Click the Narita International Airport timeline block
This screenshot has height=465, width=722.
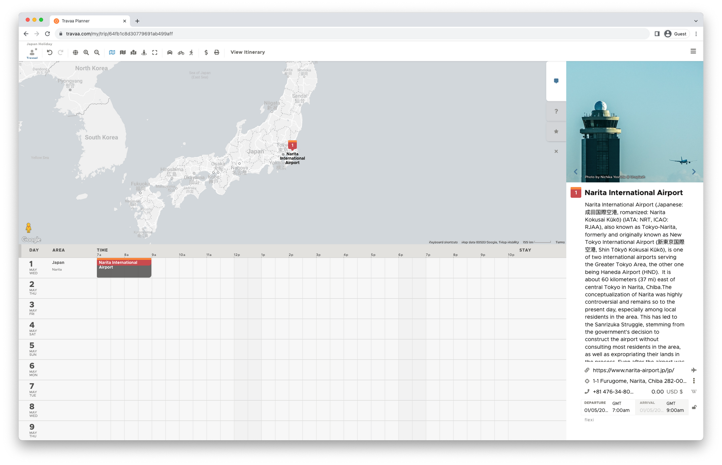[x=124, y=268]
